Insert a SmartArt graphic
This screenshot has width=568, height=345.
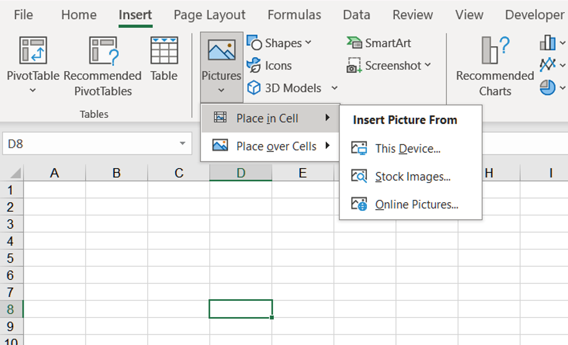[379, 43]
